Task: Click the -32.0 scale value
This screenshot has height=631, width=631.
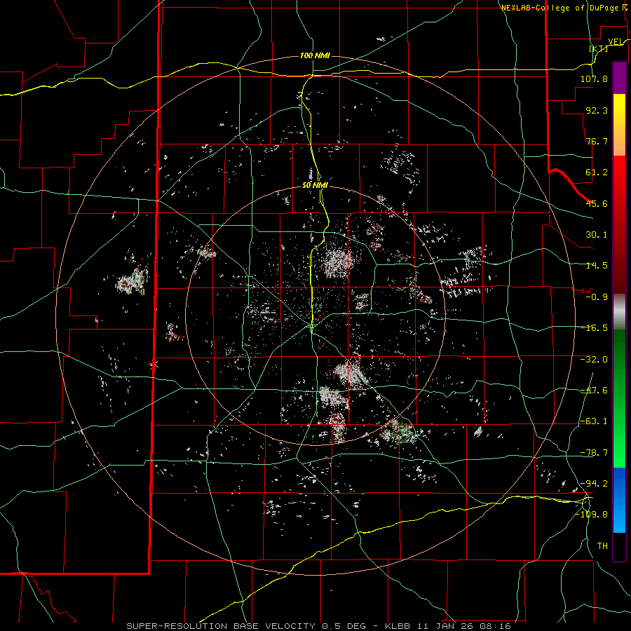Action: click(594, 360)
